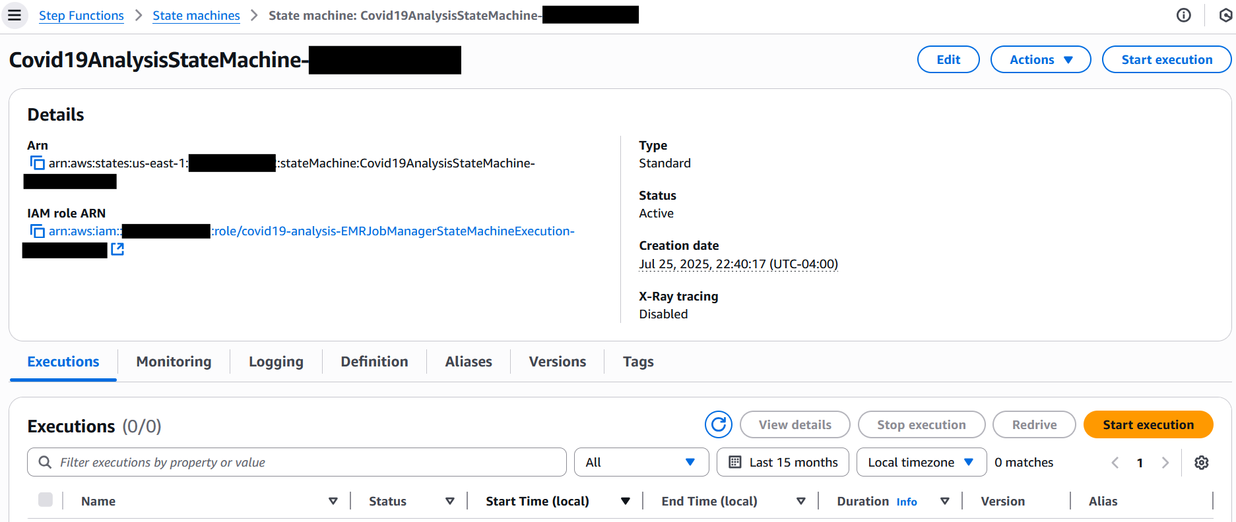Switch to the Logging tab

pos(276,361)
